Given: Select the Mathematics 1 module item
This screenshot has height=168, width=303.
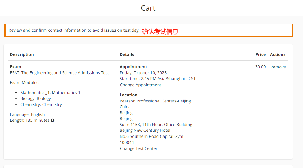Looking at the screenshot, I should click(50, 93).
